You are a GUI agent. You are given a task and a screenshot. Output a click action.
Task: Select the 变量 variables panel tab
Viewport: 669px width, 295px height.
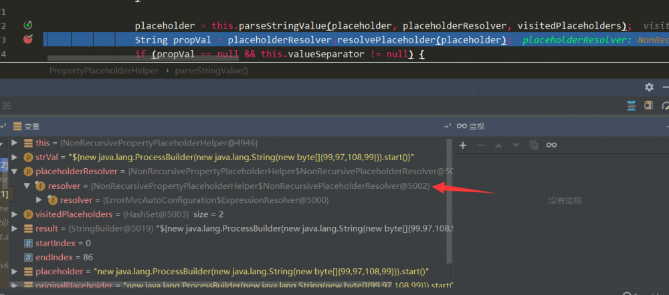(27, 126)
